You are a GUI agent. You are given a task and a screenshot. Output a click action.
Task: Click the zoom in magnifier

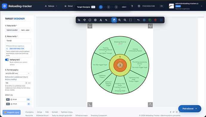click(x=119, y=20)
